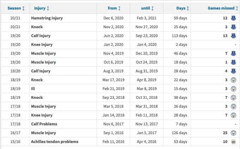Click the Manchester City crest for the Sep 23, 2018 Knock

pos(233,97)
